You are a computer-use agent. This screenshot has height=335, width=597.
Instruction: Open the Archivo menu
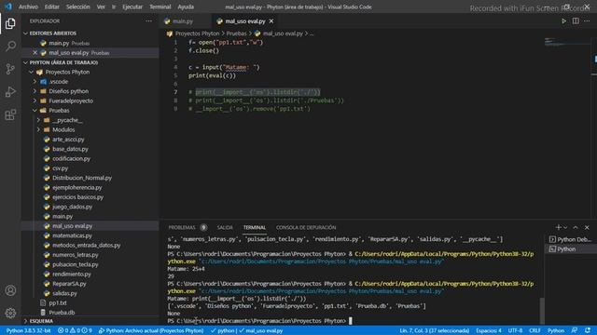click(x=28, y=7)
